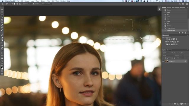
Task: Toggle lock all icon in Layers
Action: coord(174,58)
